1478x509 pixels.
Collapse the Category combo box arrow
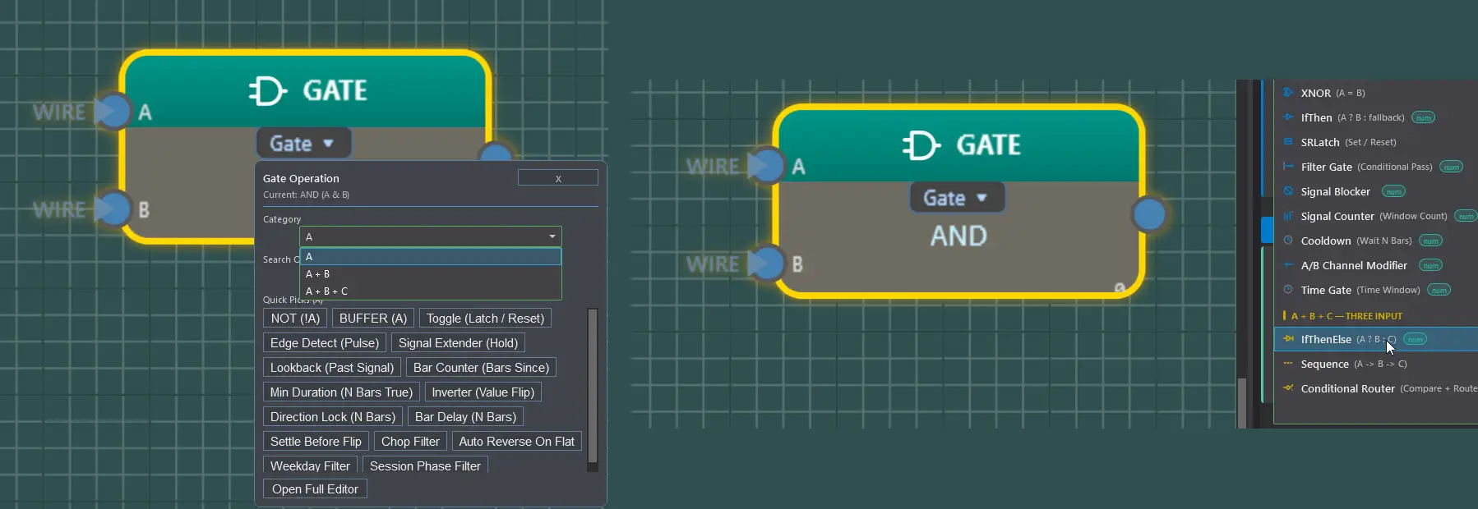pos(552,236)
